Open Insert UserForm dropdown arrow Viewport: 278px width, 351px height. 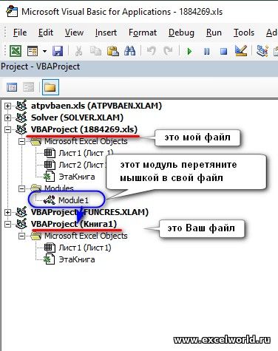[x=44, y=52]
